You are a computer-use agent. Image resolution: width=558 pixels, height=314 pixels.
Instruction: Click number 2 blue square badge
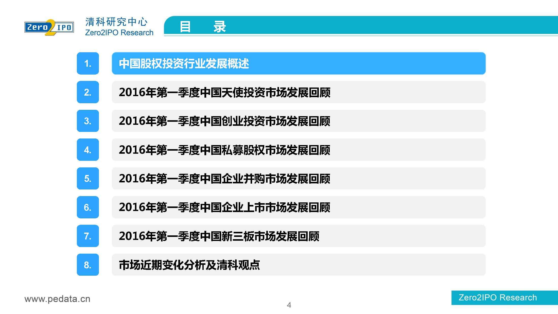tap(88, 92)
